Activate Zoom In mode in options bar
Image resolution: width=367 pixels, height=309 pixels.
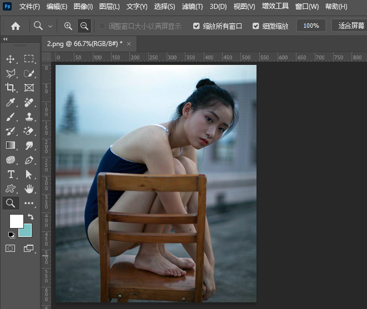coord(68,26)
